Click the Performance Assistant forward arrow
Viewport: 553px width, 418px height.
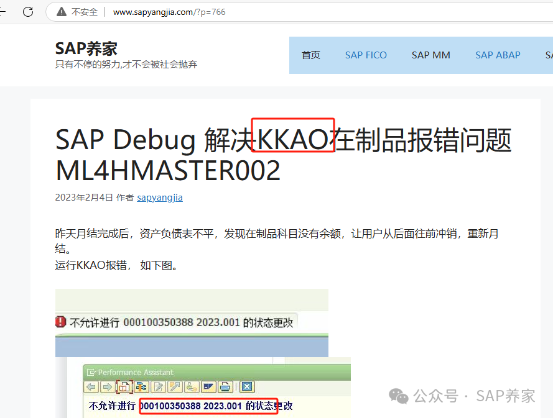(107, 387)
